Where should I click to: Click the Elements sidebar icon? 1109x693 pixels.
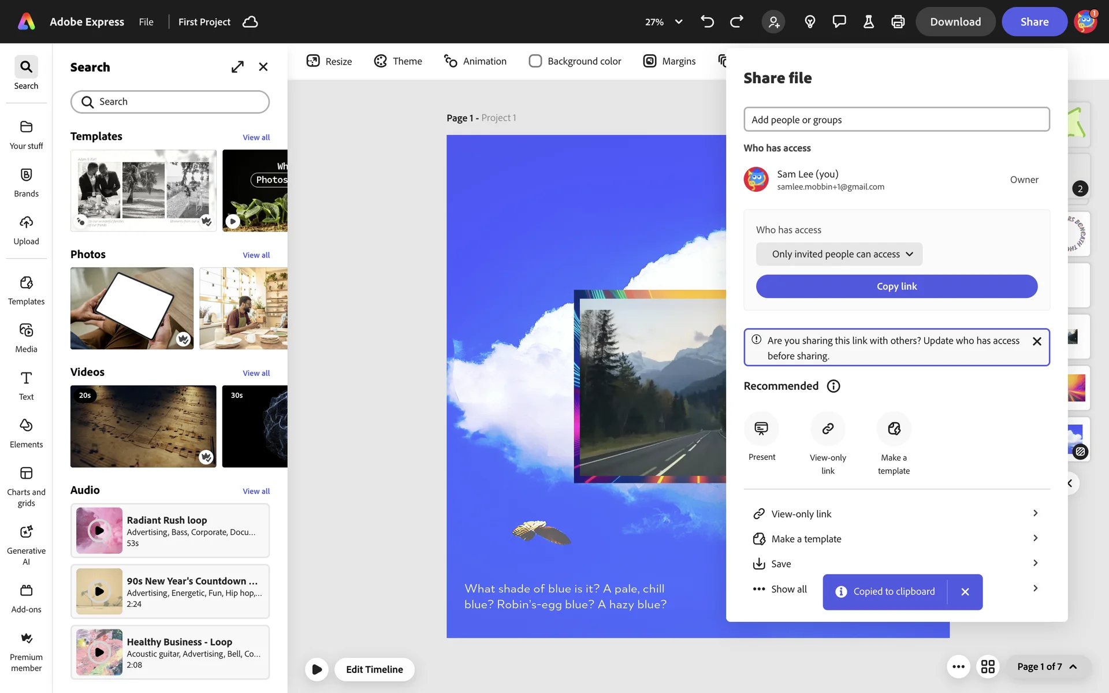click(26, 426)
